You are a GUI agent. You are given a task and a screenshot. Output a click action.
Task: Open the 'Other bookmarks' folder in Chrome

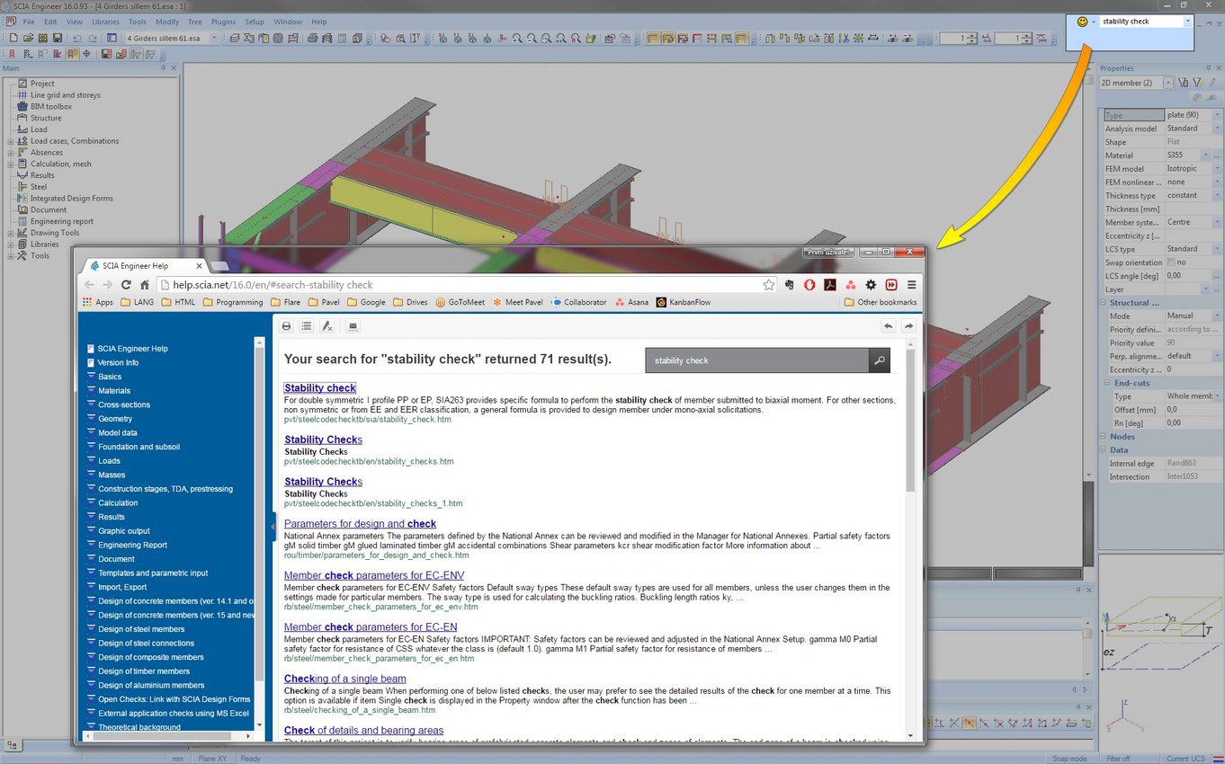(881, 302)
